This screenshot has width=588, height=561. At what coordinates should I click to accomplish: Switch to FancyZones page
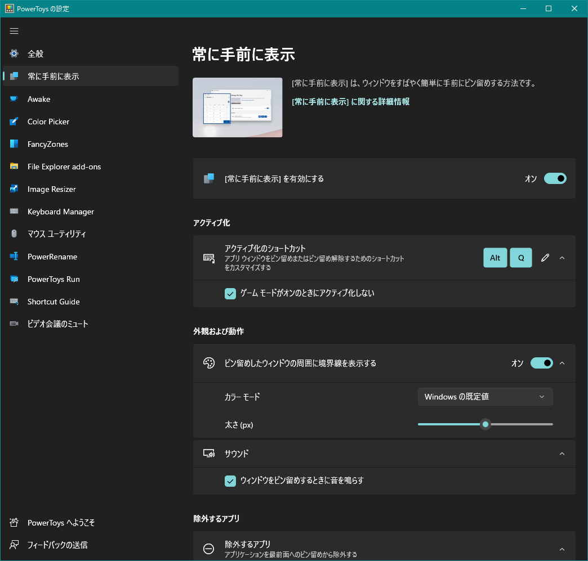click(90, 144)
